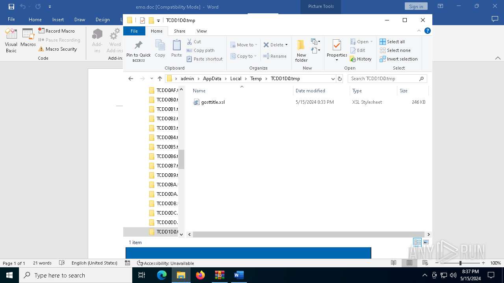Viewport: 504px width, 283px height.
Task: Open the Design tab in Word
Action: click(x=102, y=19)
